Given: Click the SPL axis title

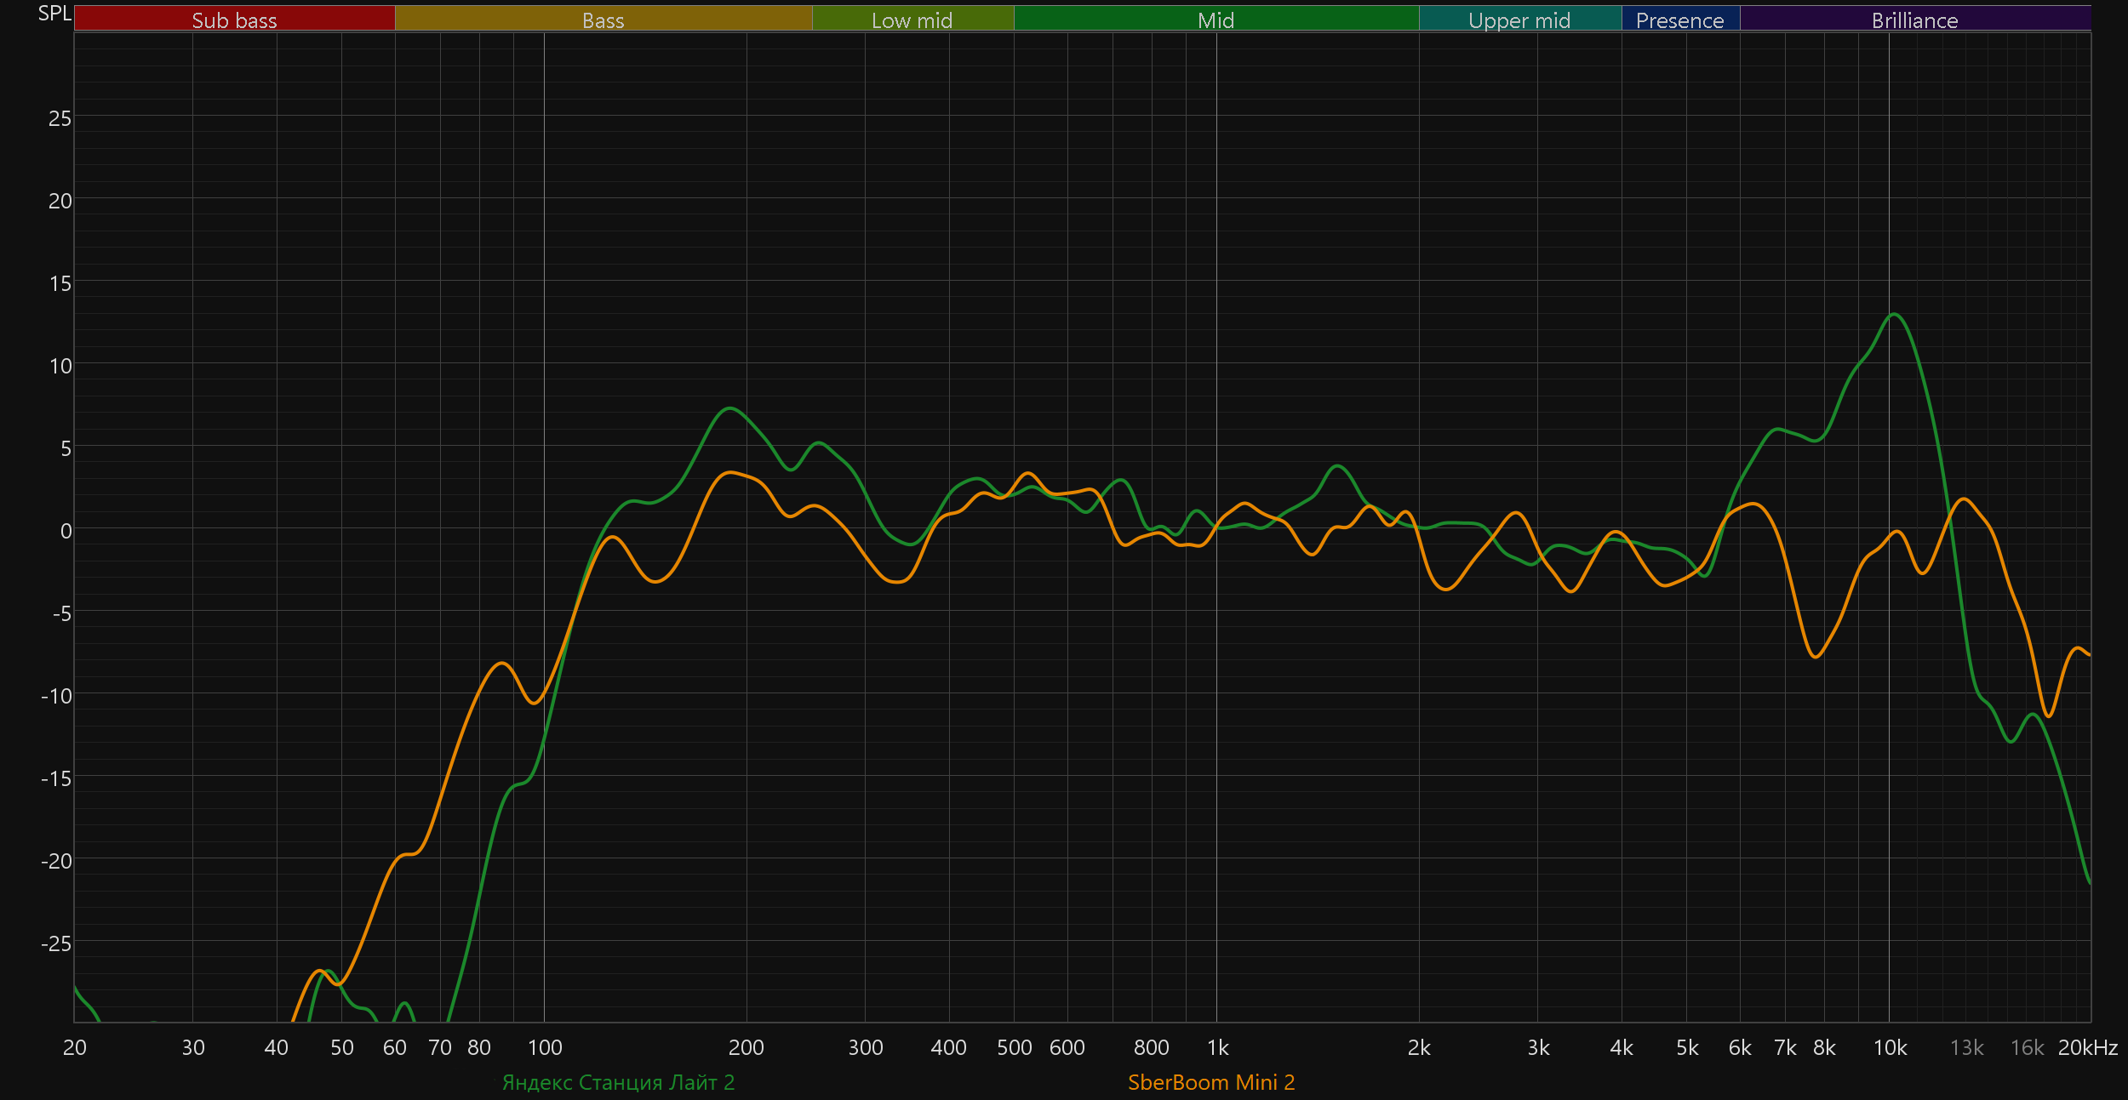Looking at the screenshot, I should tap(54, 14).
